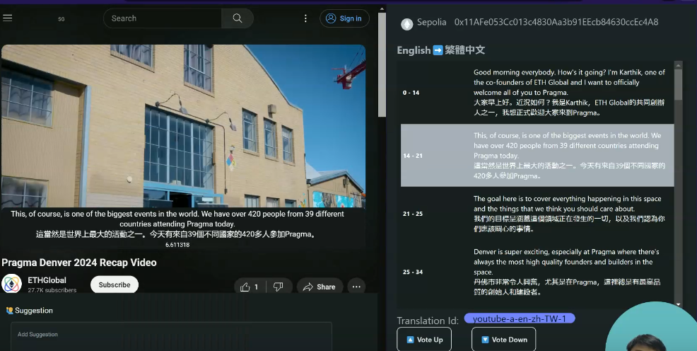The width and height of the screenshot is (697, 351).
Task: Click the ETHGlobal channel avatar
Action: (x=12, y=284)
